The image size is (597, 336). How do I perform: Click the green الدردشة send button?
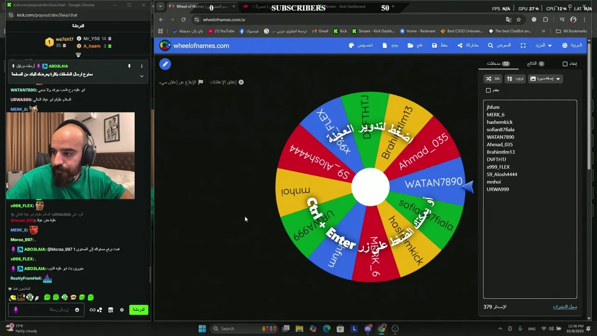[x=139, y=310]
